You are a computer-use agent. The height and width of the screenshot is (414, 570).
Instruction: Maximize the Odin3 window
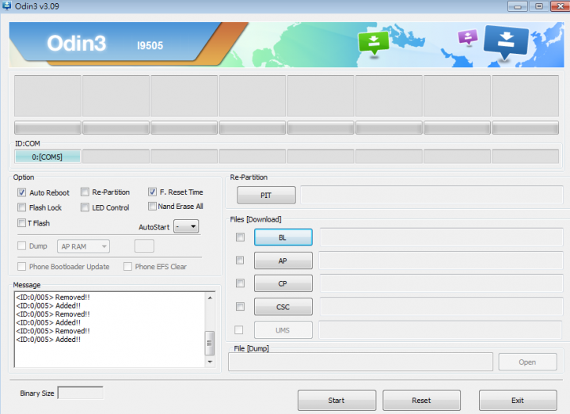point(539,6)
